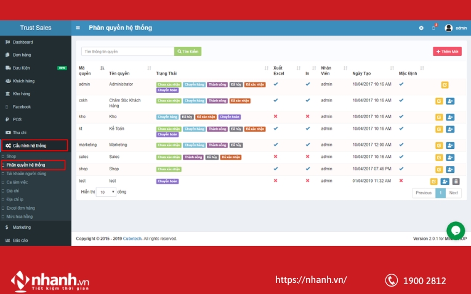Open POS in the sidebar
Image resolution: width=471 pixels, height=294 pixels.
[36, 119]
